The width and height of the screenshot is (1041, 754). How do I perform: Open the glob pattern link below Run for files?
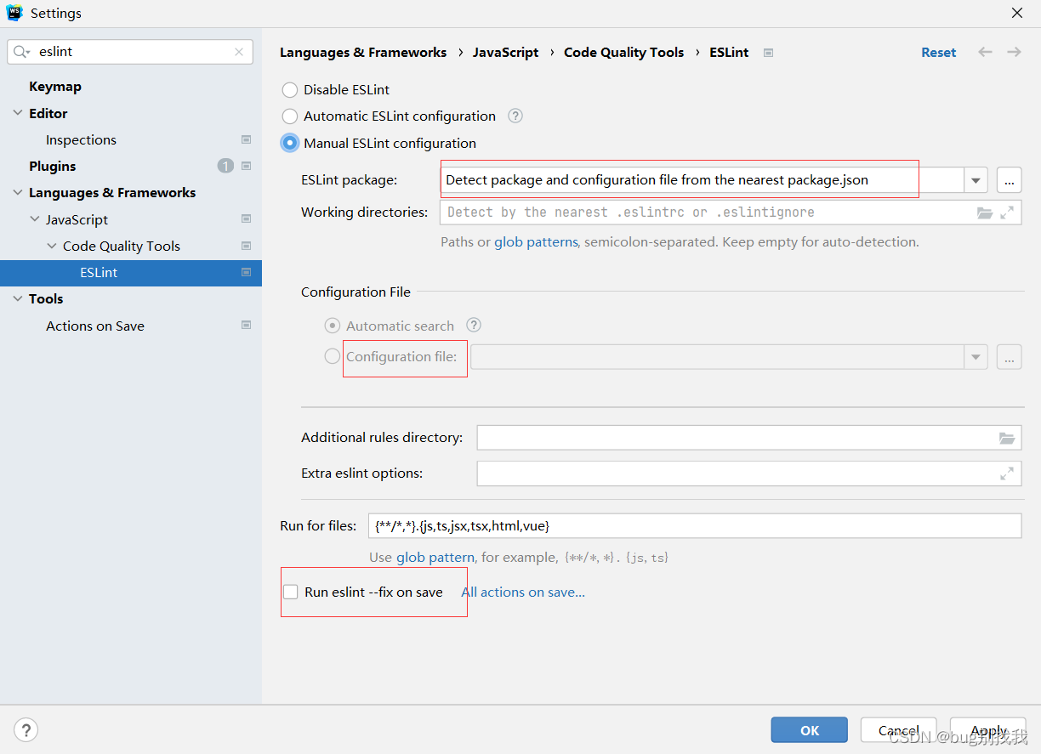(435, 558)
